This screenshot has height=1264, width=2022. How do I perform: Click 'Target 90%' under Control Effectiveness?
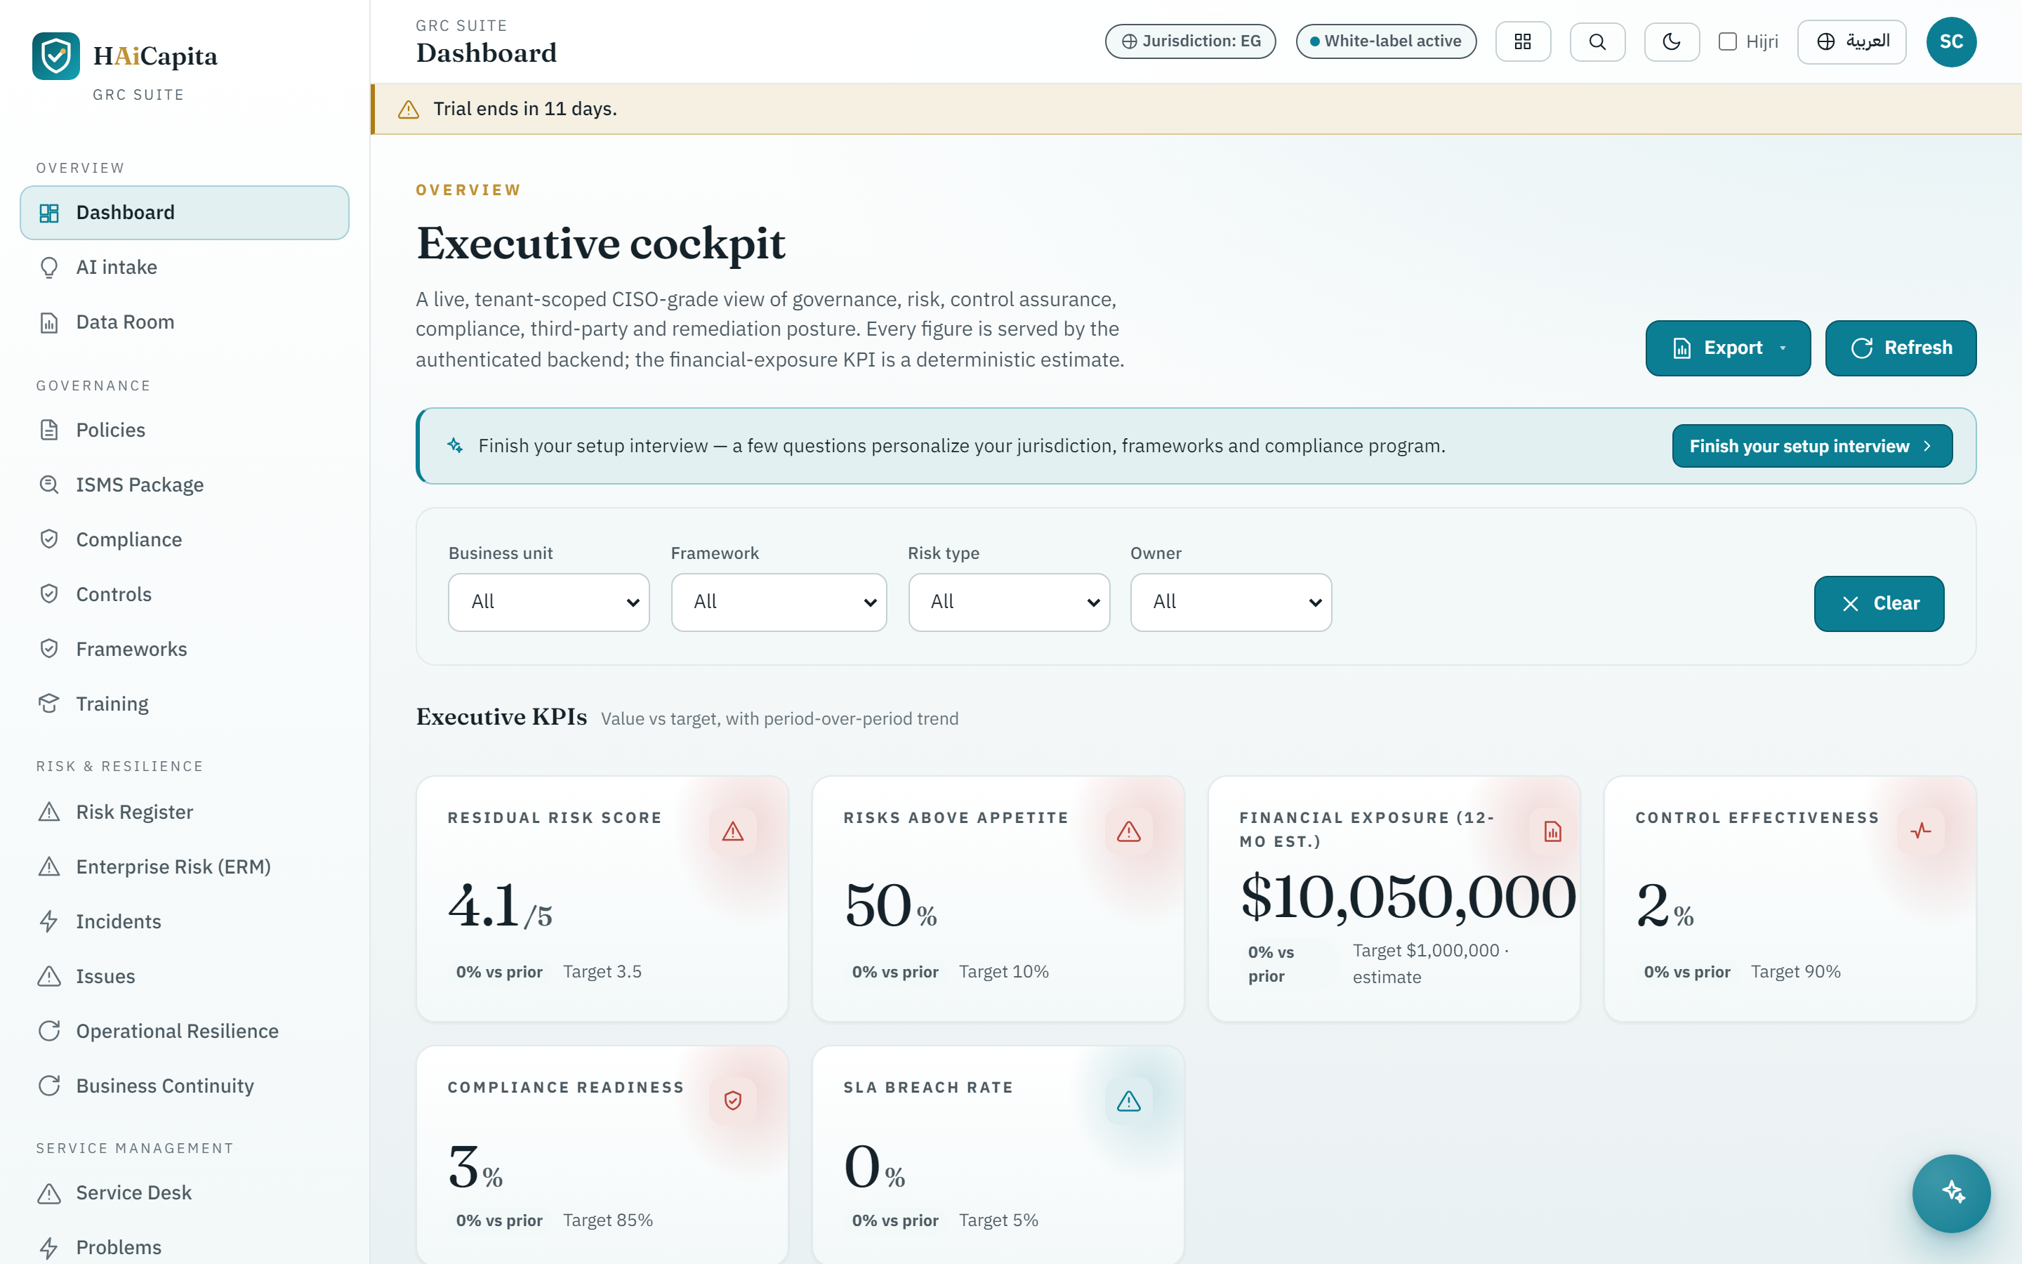1795,971
